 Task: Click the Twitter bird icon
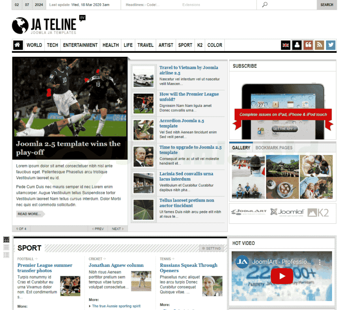coord(331,45)
